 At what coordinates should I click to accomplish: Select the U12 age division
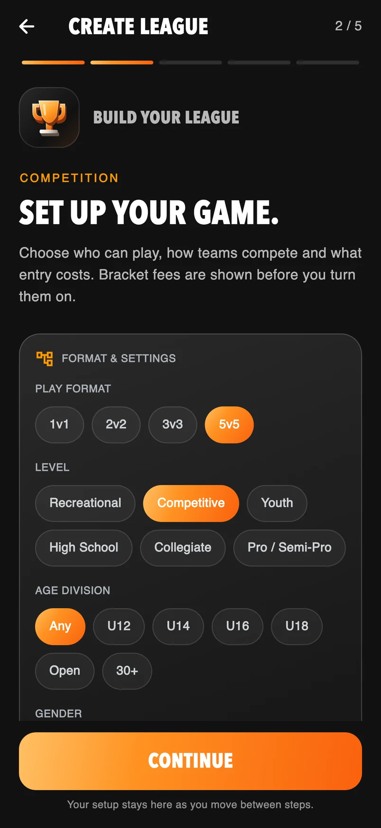[x=119, y=626]
